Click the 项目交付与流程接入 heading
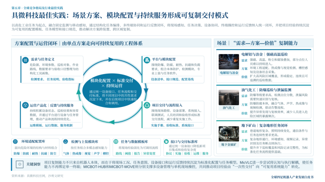325x182 pixels. click(x=167, y=105)
